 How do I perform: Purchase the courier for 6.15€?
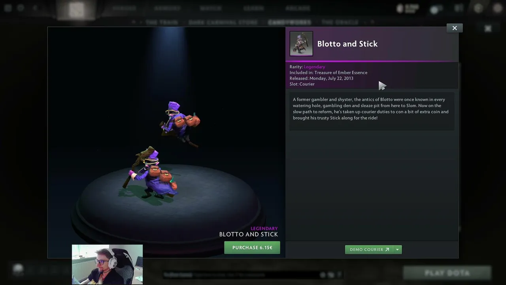[x=252, y=248]
